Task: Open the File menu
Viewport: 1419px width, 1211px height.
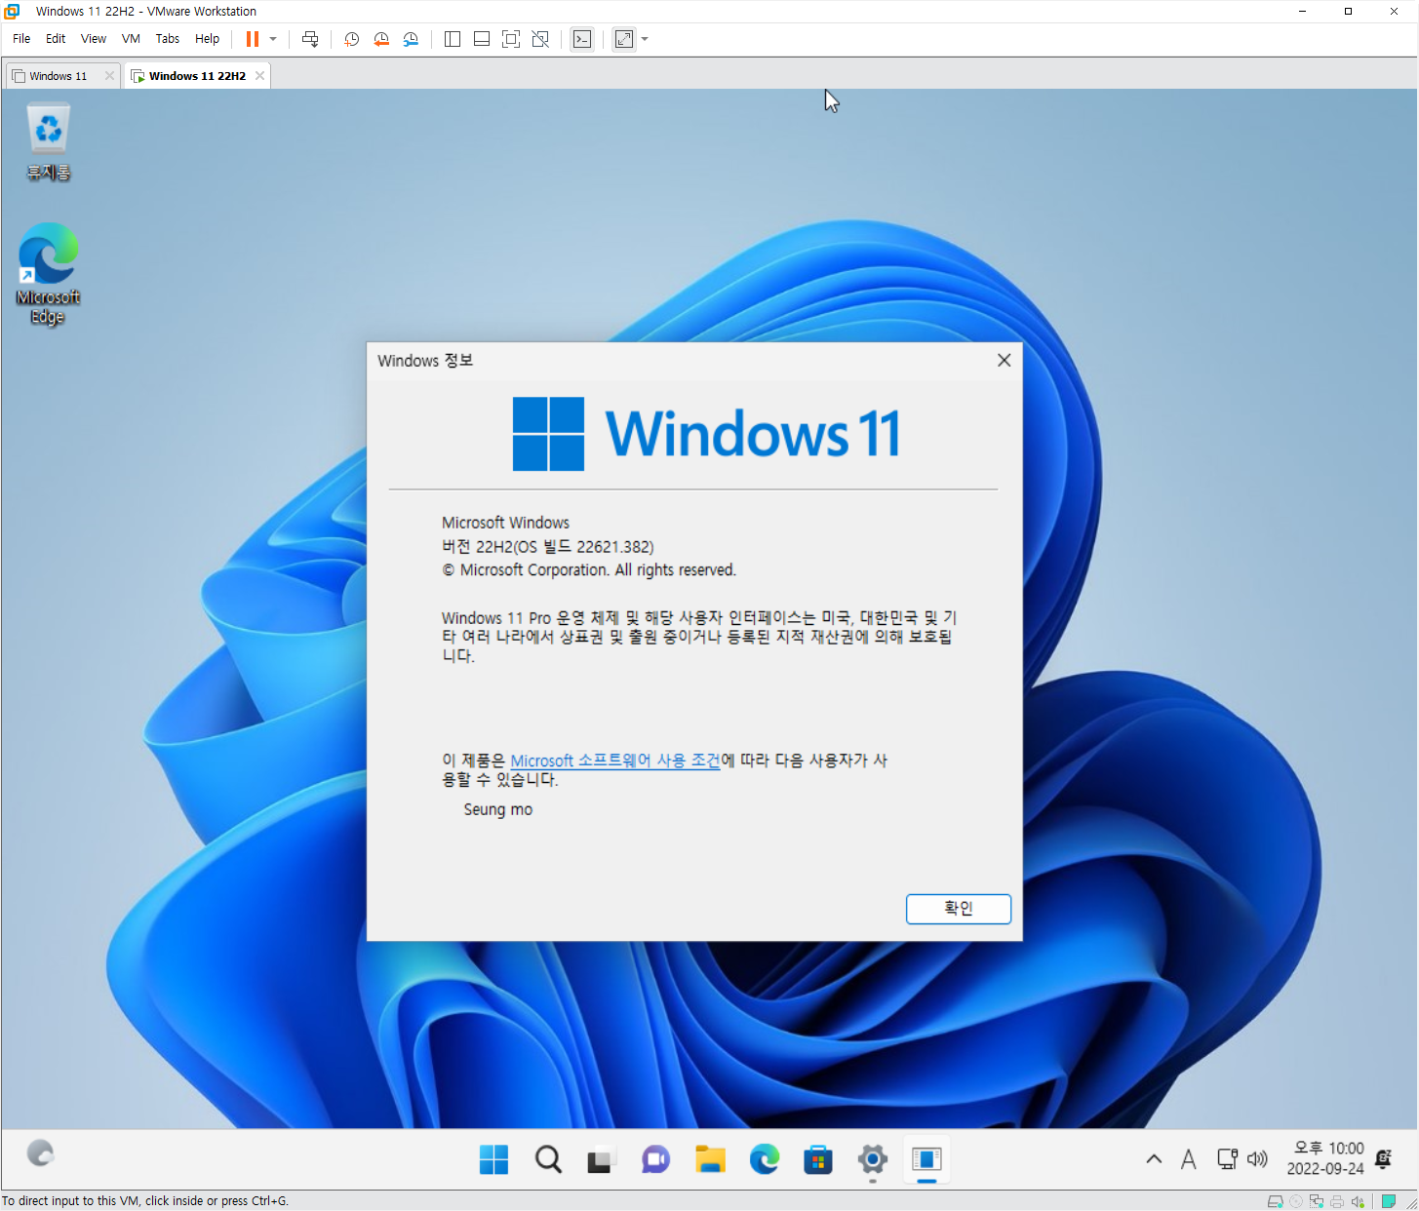Action: coord(21,39)
